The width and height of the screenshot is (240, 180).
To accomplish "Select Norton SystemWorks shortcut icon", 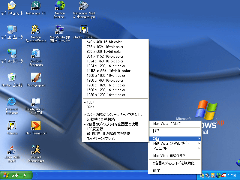I will 36,29.
